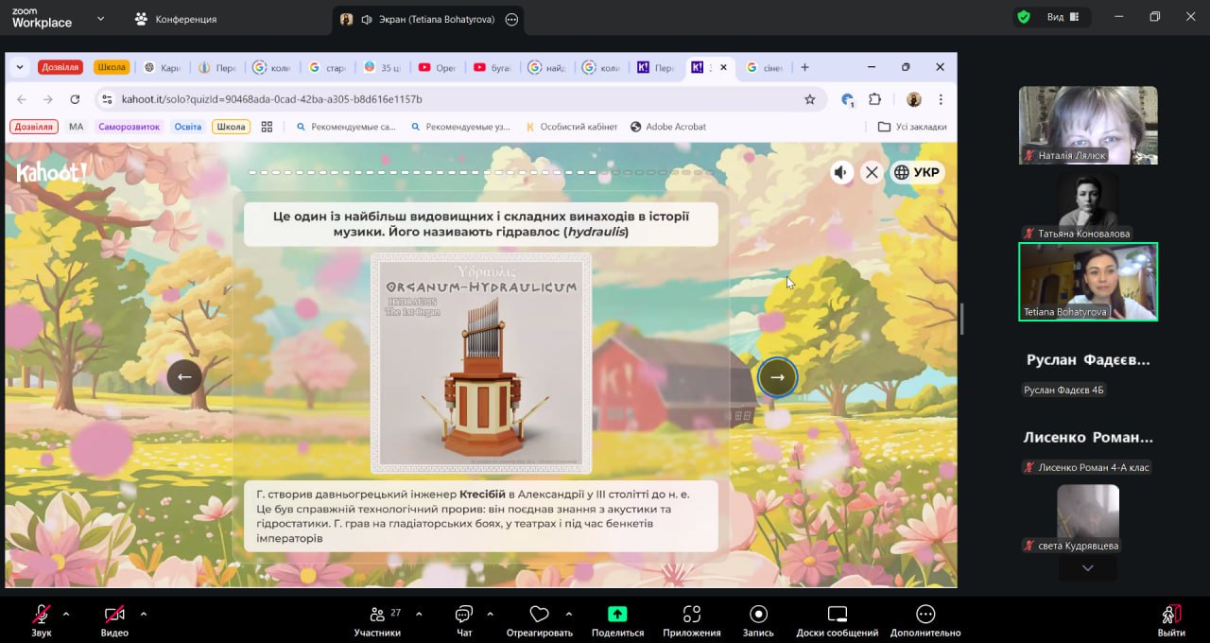Open the Participants list icon

(377, 615)
